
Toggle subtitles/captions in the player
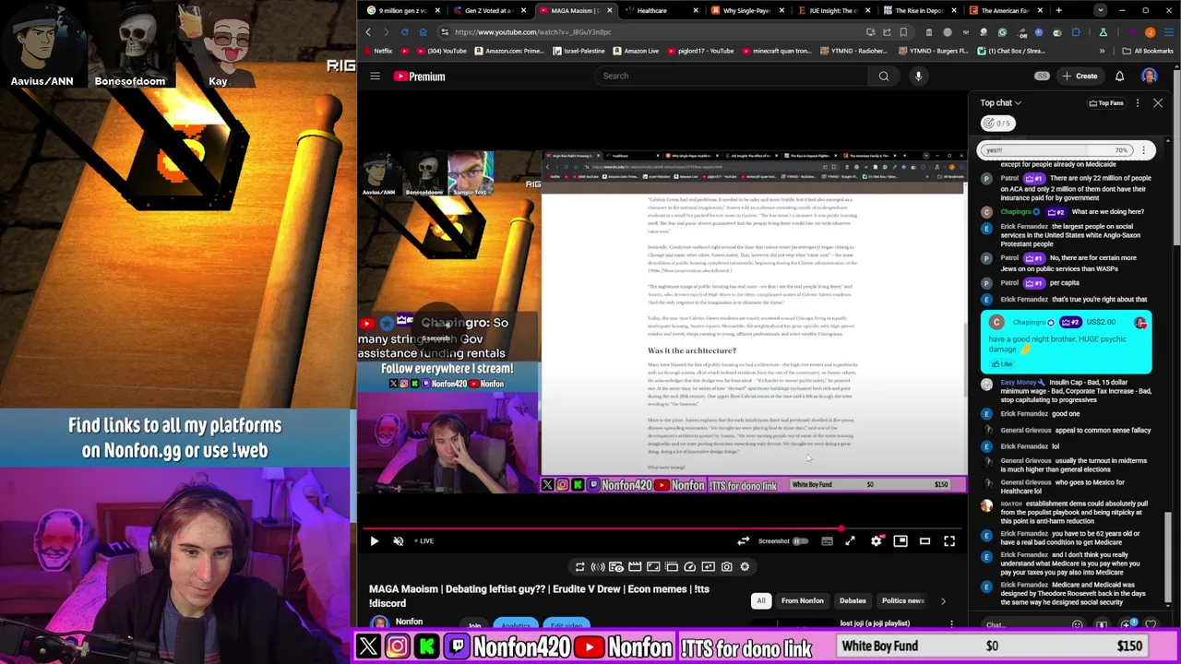(827, 541)
